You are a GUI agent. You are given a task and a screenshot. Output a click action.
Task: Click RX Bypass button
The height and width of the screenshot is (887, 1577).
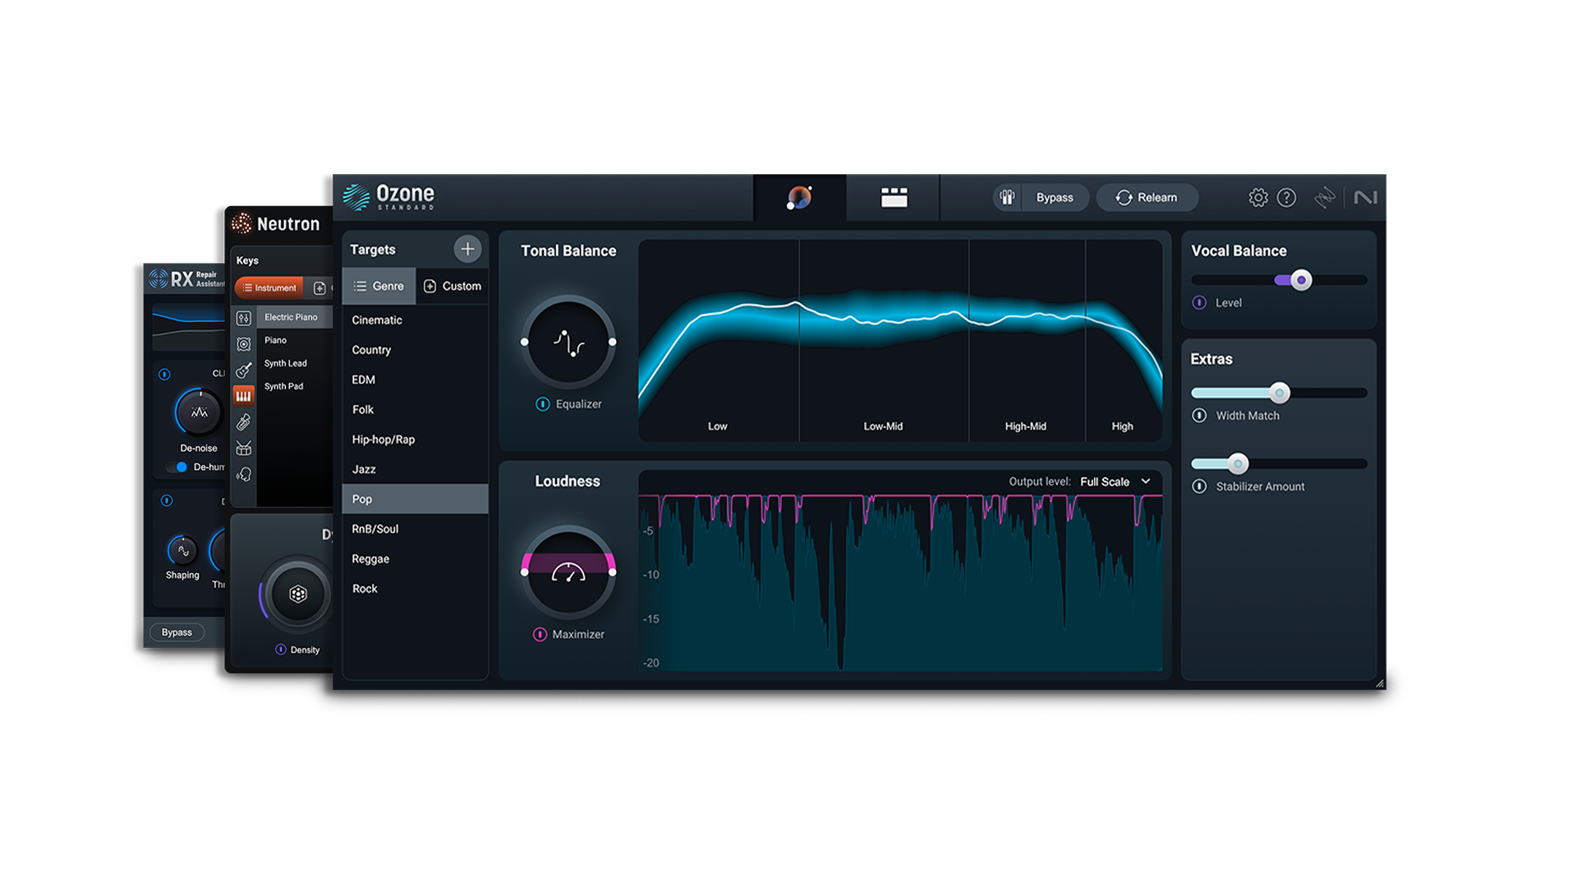(177, 632)
